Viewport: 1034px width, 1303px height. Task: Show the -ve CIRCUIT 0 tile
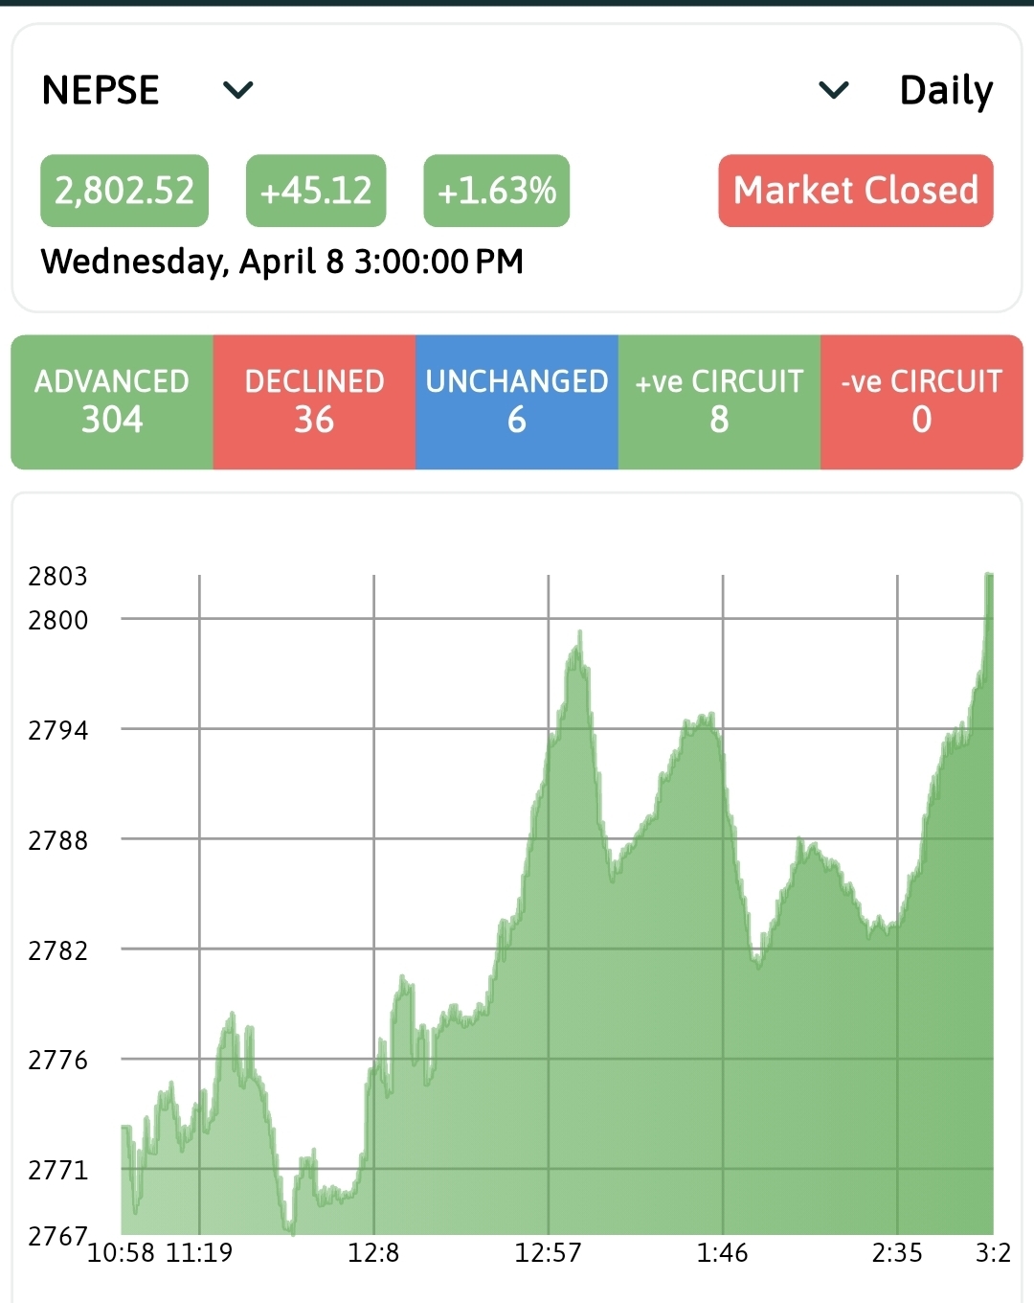[x=921, y=401]
